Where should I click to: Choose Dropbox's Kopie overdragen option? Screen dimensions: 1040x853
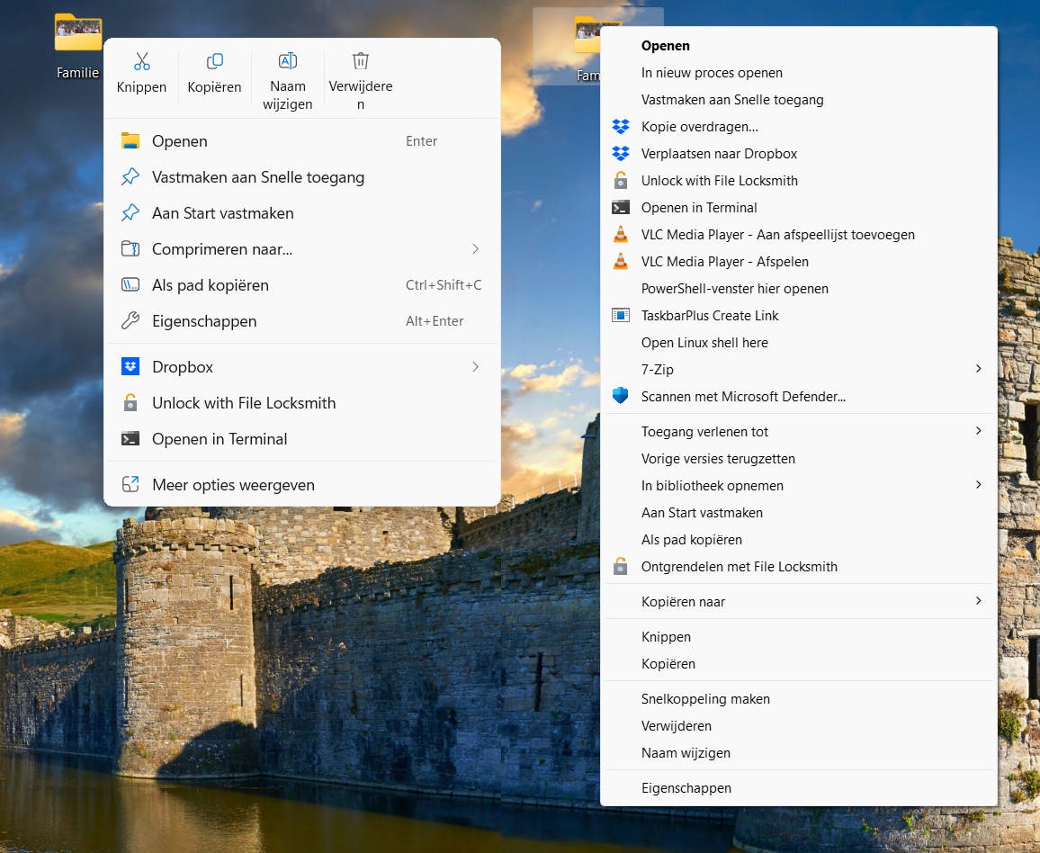pyautogui.click(x=699, y=127)
